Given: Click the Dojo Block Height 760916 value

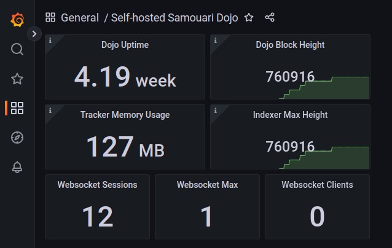Looking at the screenshot, I should 290,76.
